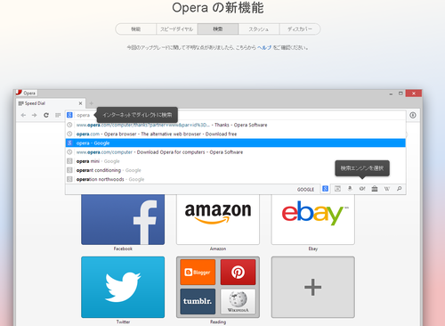Select the Speed Dial browser tab
Image resolution: width=445 pixels, height=326 pixels.
(x=51, y=103)
